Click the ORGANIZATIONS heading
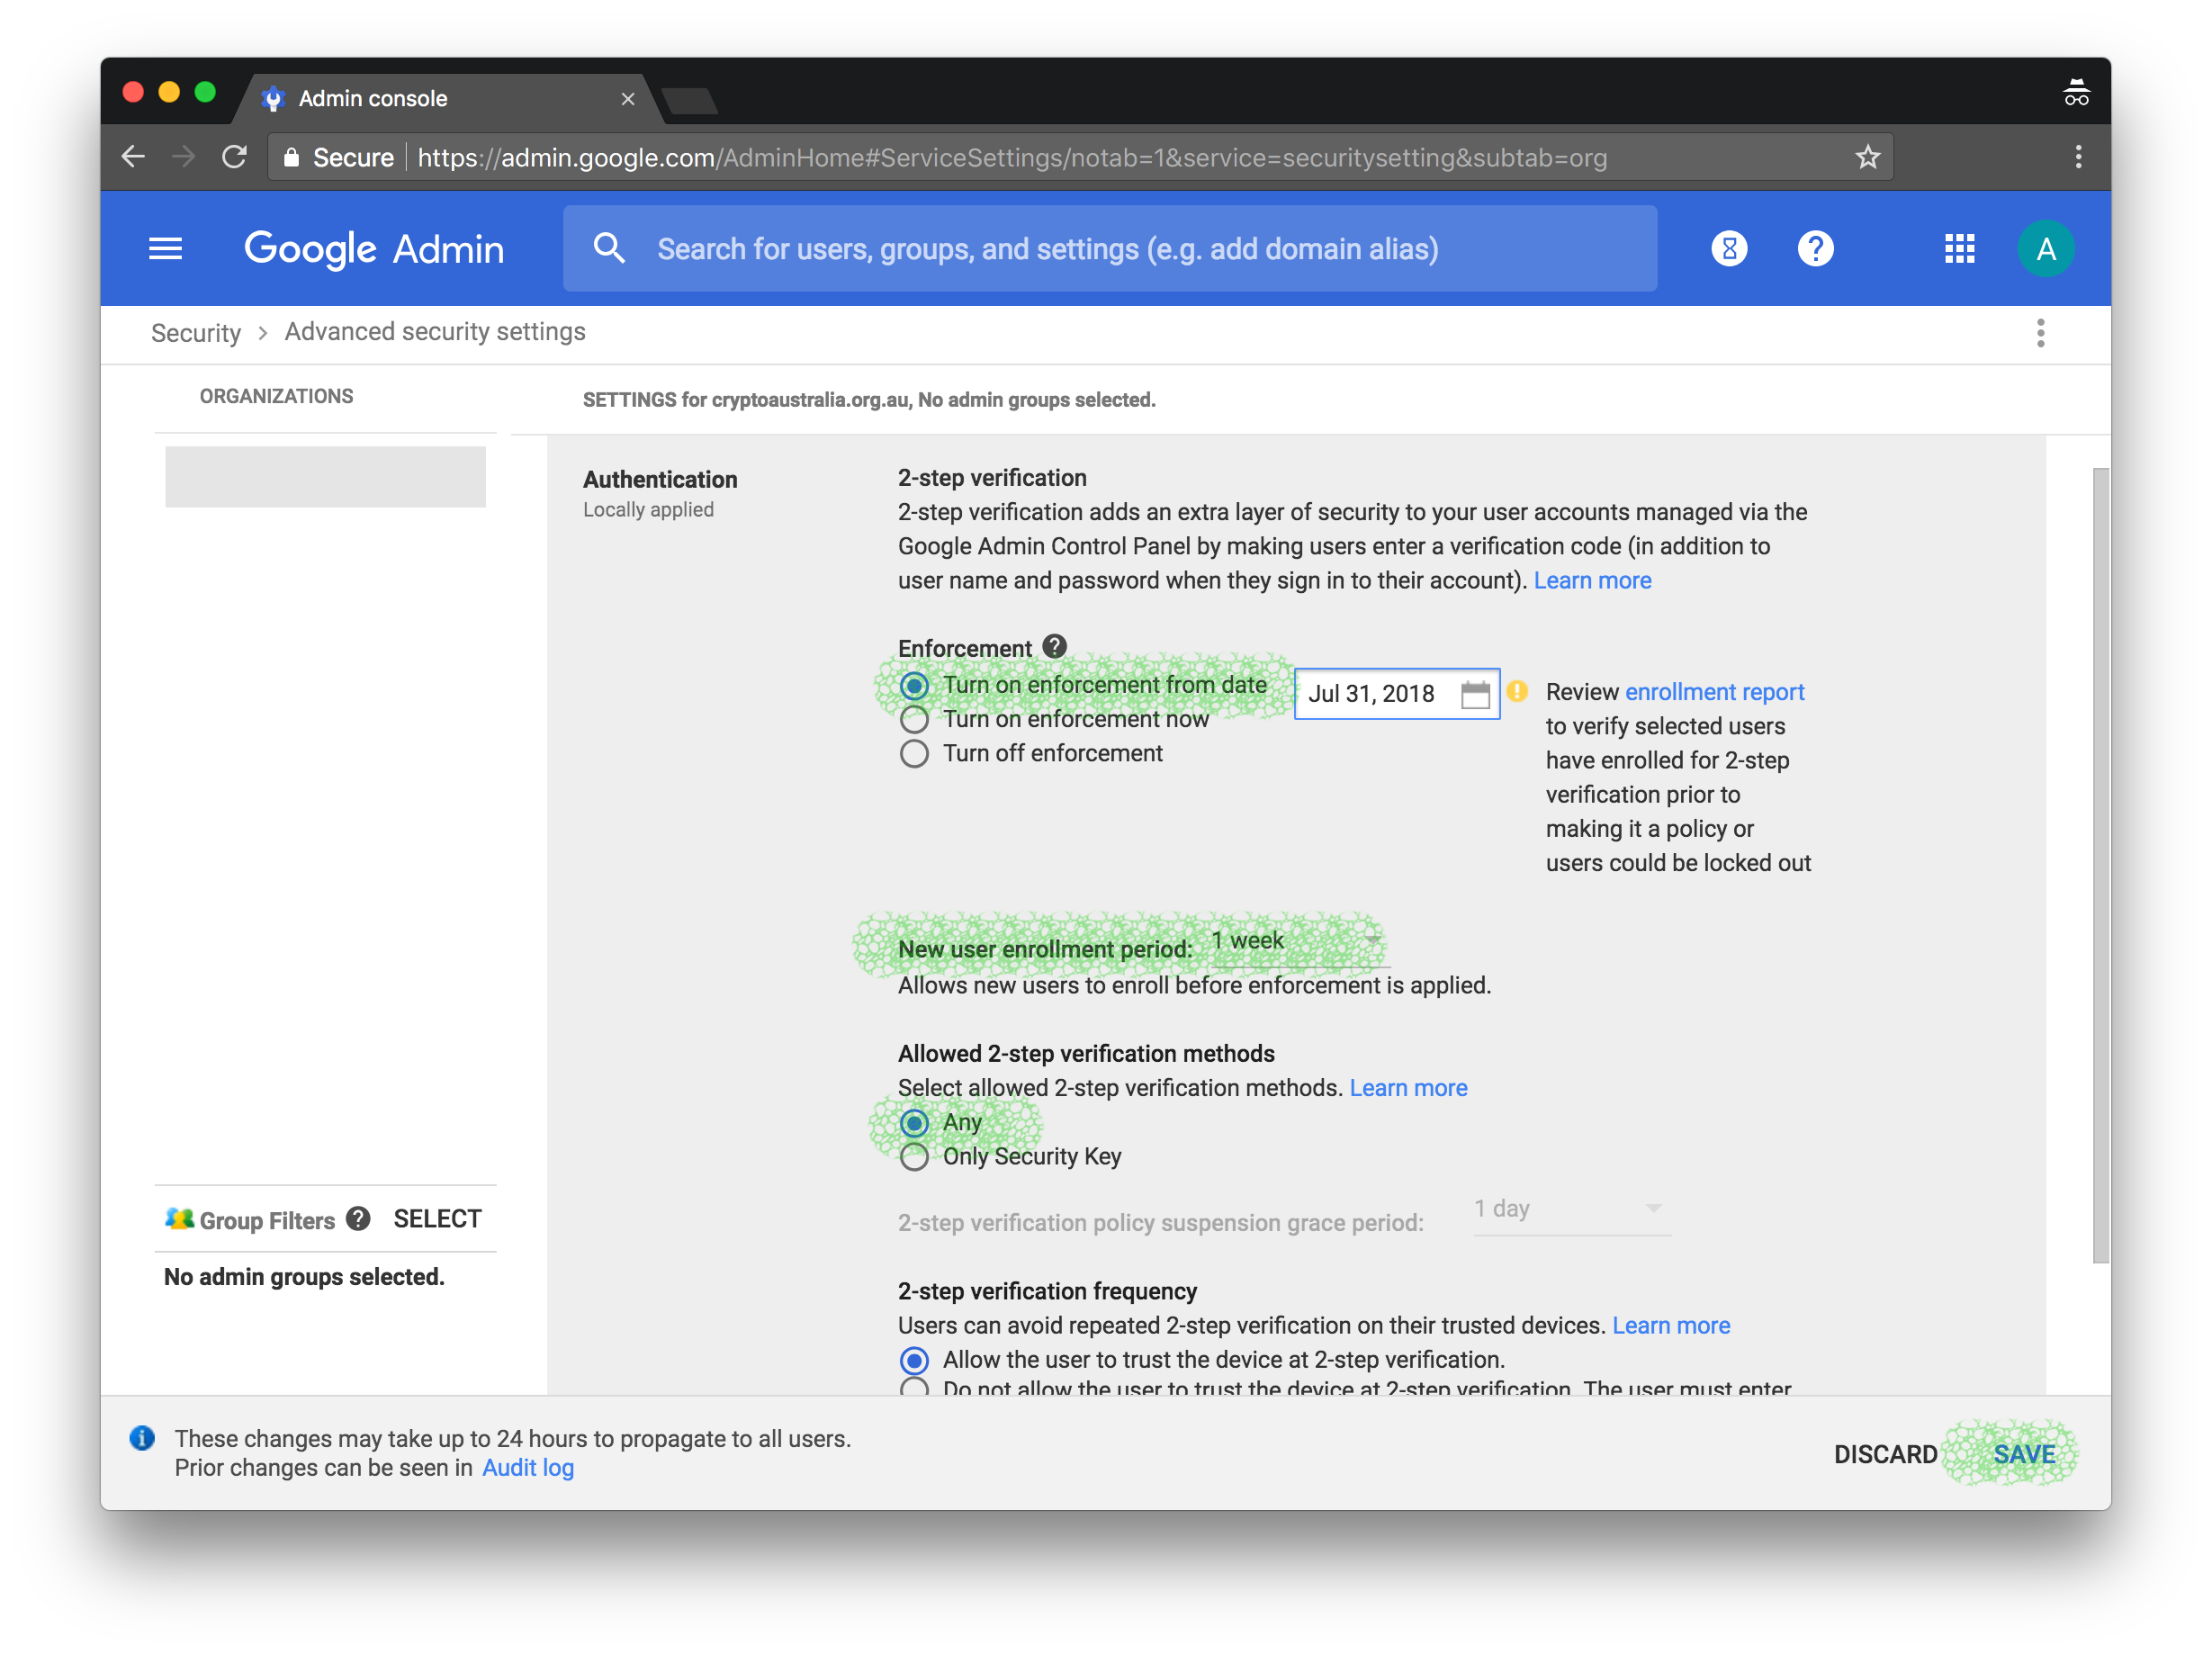 click(276, 396)
